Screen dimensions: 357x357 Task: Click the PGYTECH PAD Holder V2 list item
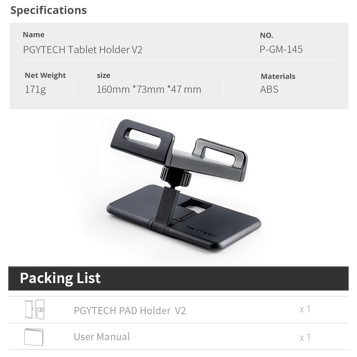pyautogui.click(x=130, y=310)
